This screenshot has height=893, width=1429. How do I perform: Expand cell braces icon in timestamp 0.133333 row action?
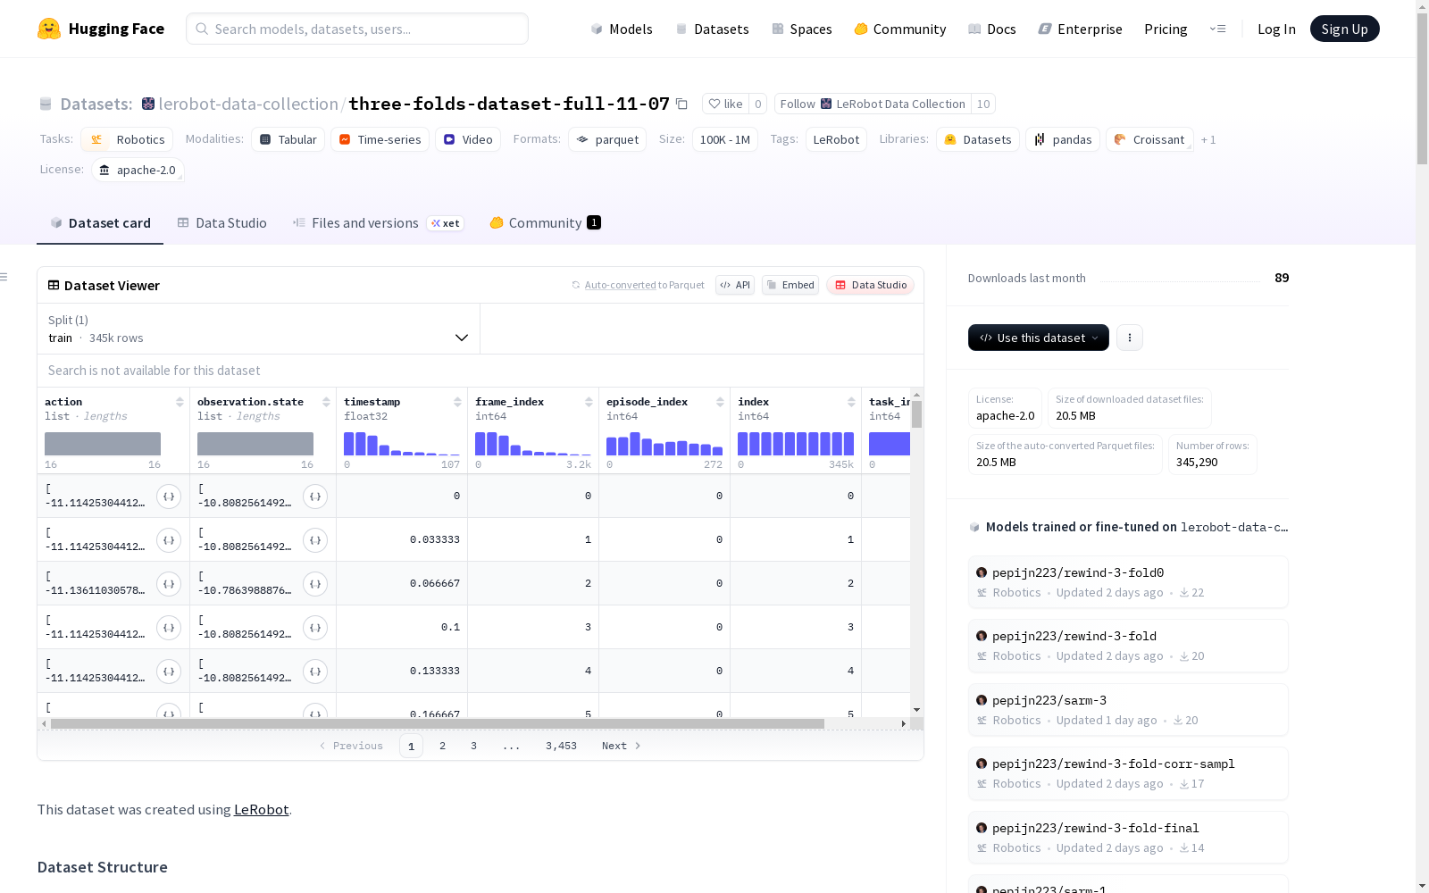[x=169, y=672]
